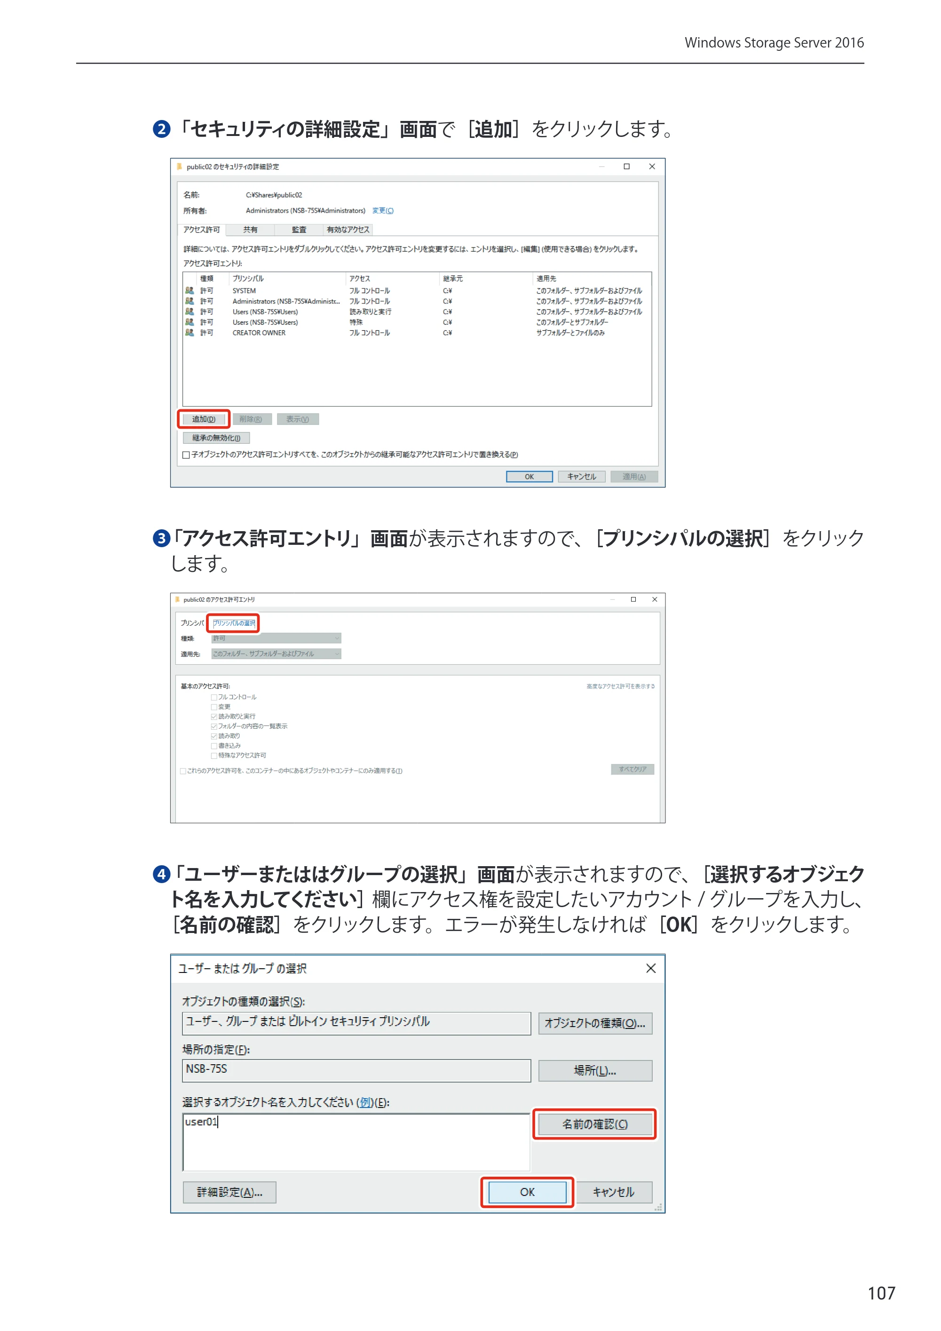Viewport: 941px width, 1331px height.
Task: Click the プリンシパル column header
Action: [x=248, y=278]
